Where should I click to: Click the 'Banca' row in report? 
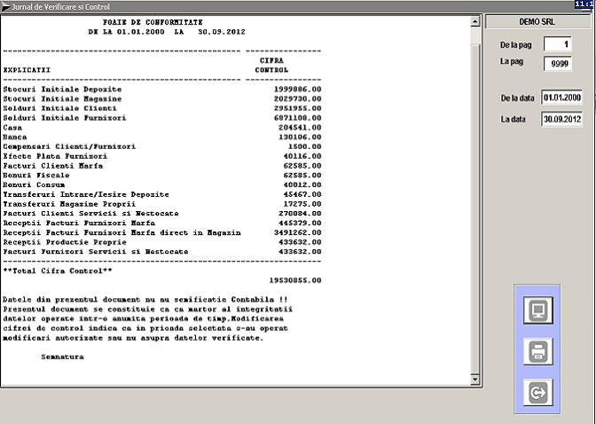(15, 137)
